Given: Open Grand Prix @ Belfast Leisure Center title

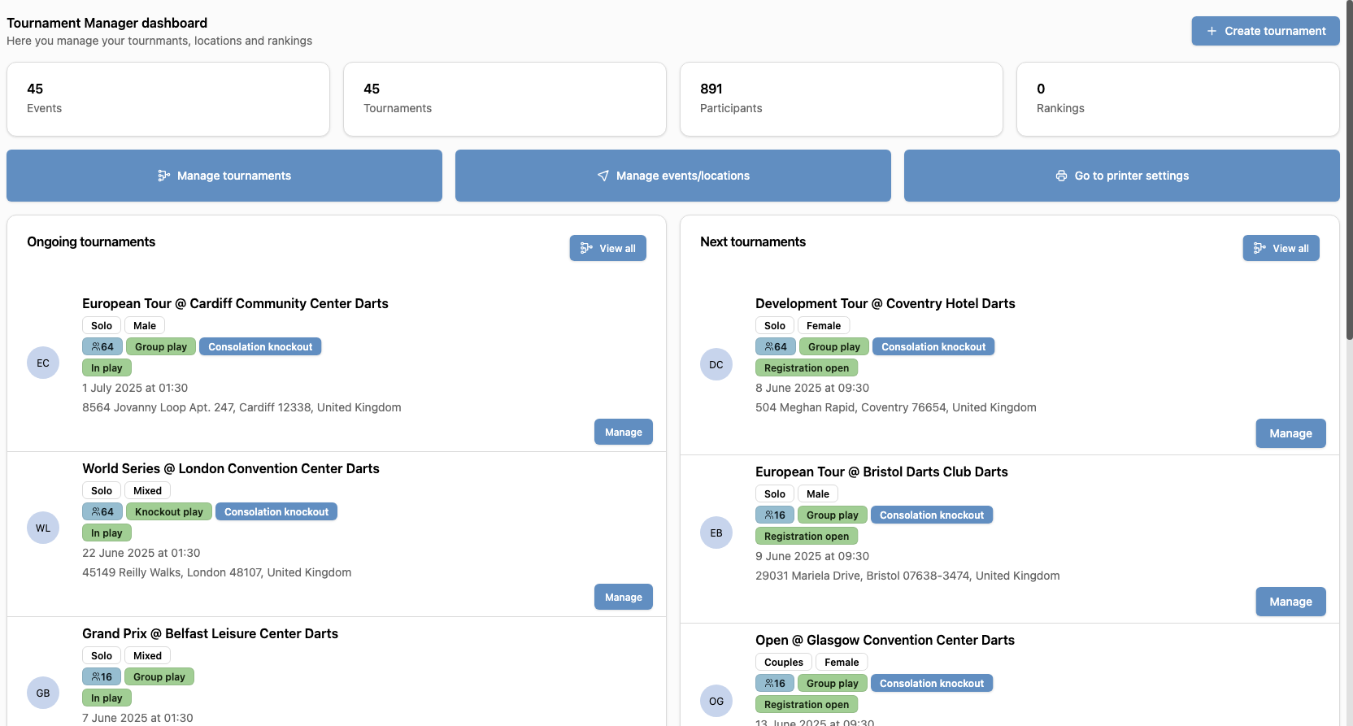Looking at the screenshot, I should [x=210, y=633].
